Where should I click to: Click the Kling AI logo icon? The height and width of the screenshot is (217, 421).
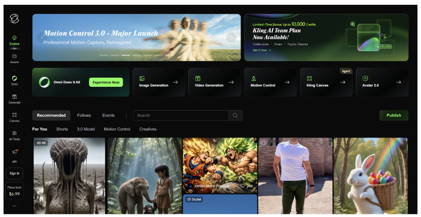(x=15, y=19)
